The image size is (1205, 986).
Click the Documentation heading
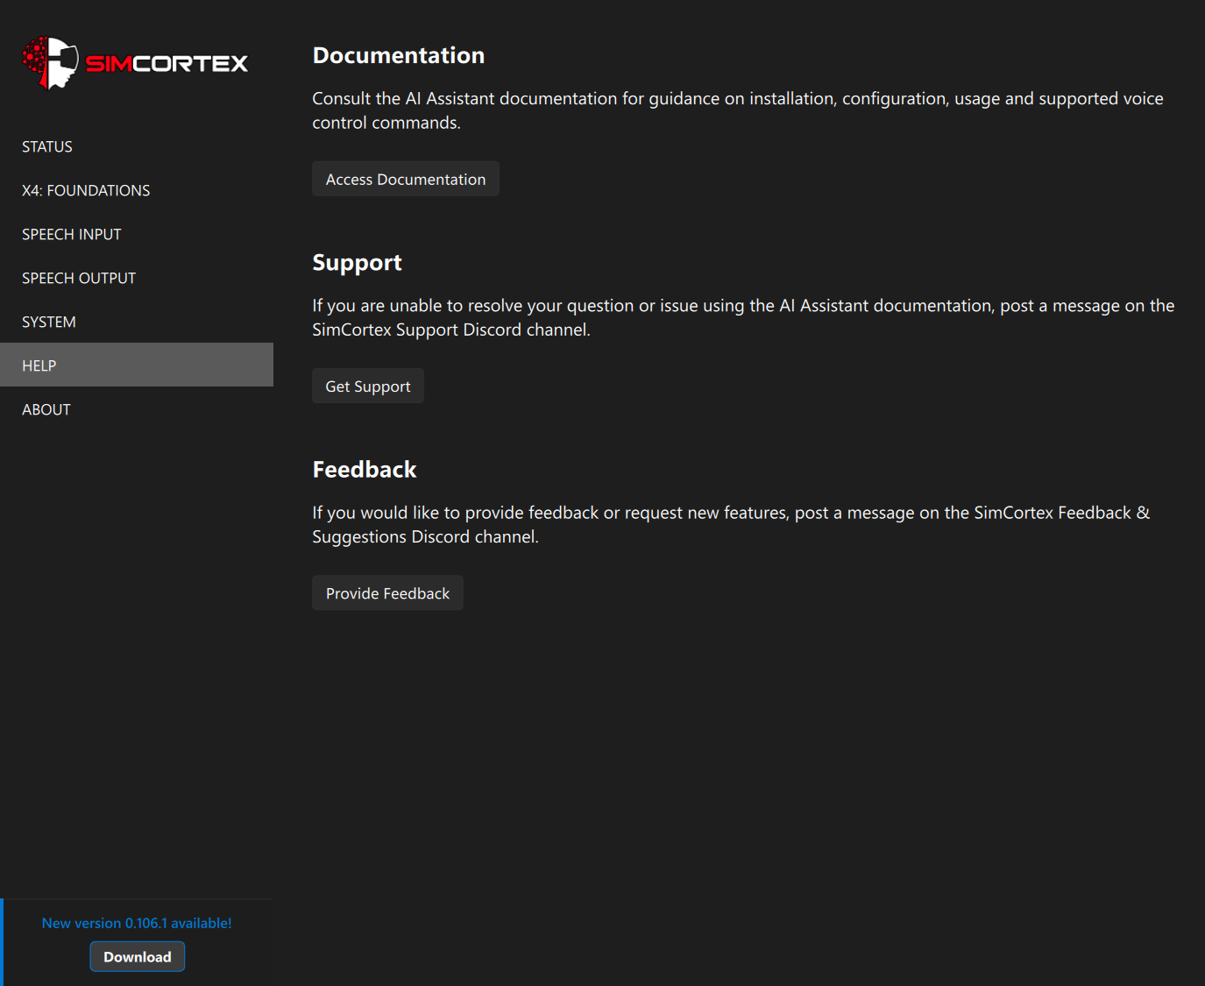click(399, 55)
